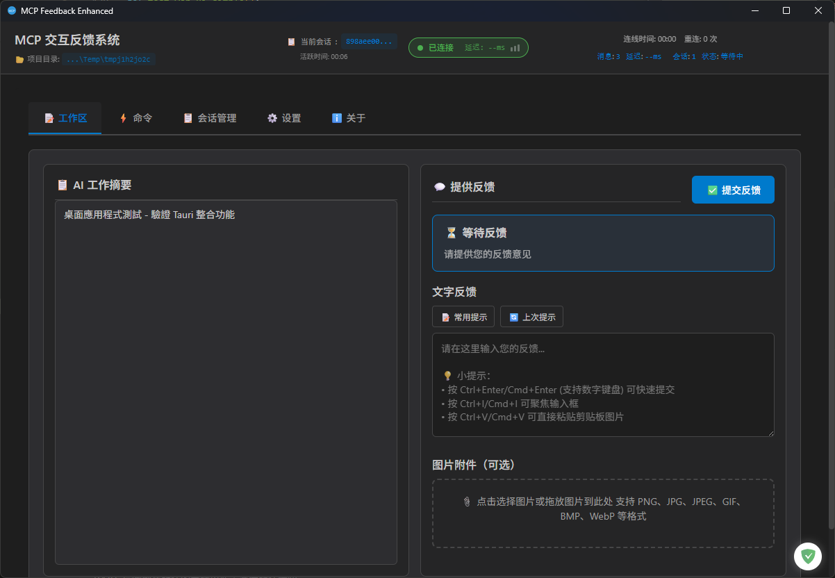
Task: Click the folder icon beside 项目目录
Action: pyautogui.click(x=19, y=60)
